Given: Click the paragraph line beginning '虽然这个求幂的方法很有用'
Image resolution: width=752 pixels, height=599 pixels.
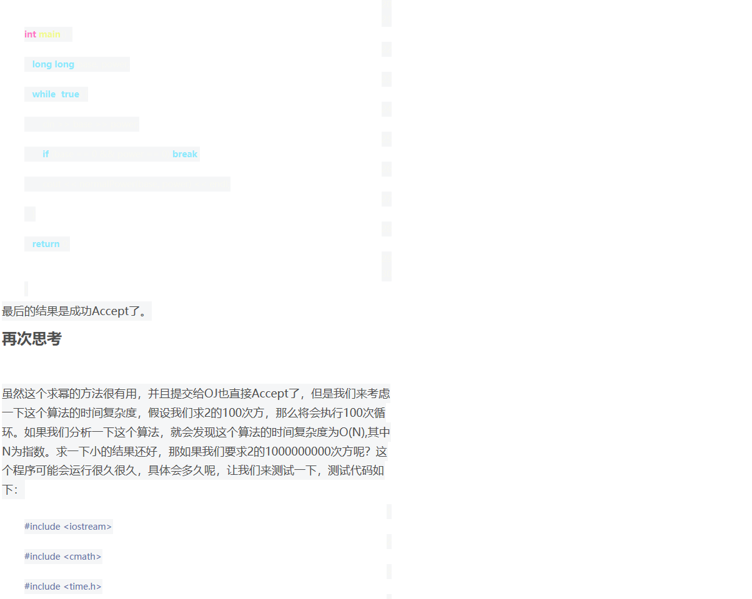Looking at the screenshot, I should (196, 394).
